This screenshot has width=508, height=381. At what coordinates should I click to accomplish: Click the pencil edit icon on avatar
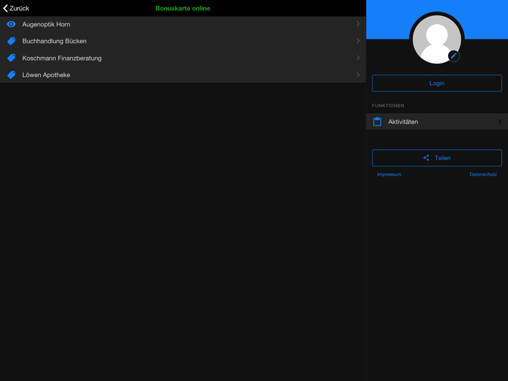[x=454, y=56]
